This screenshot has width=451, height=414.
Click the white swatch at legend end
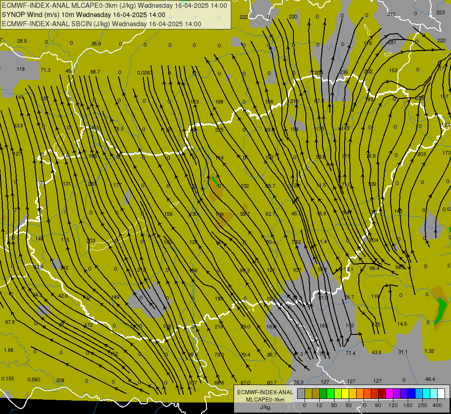(441, 393)
